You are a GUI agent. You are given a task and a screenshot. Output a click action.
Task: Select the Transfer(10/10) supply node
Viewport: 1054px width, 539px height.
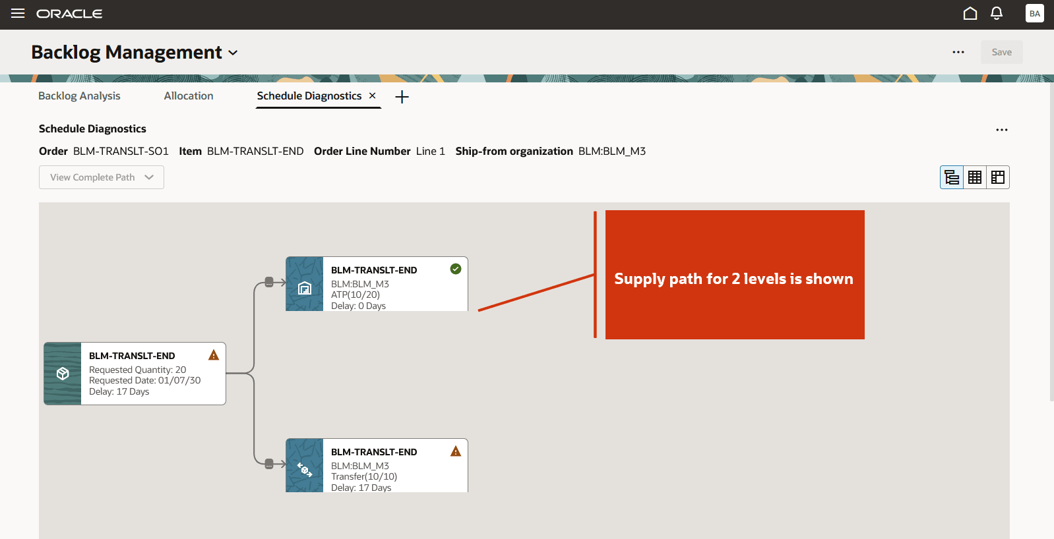click(x=377, y=466)
